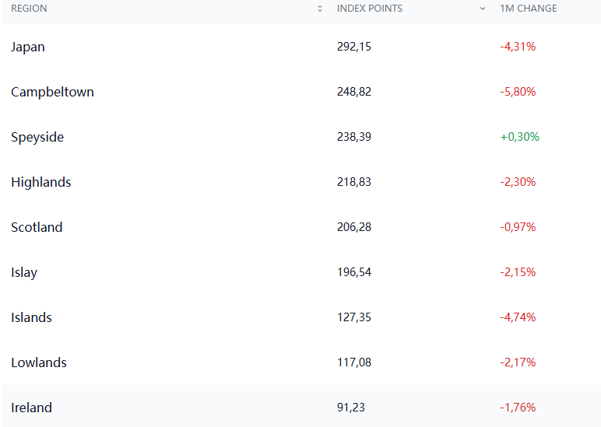Click the chevron beside INDEX POINTS header

(x=483, y=9)
